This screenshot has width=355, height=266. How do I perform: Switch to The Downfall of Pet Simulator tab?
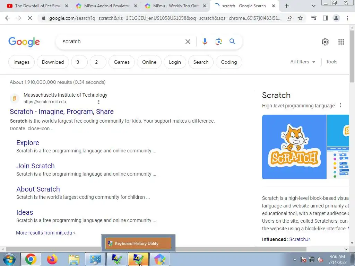click(37, 6)
